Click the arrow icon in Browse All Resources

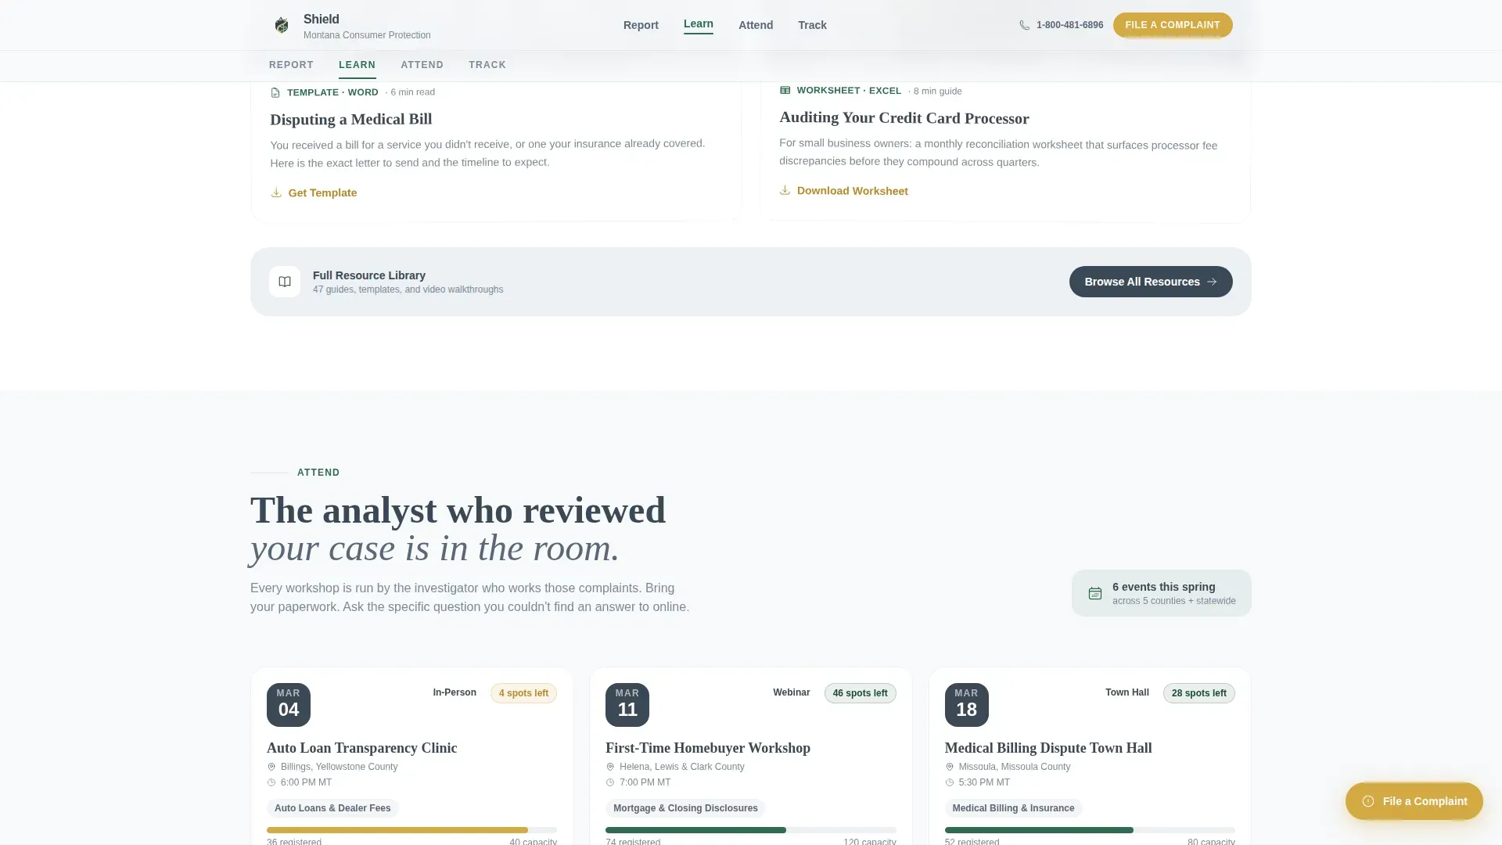pos(1212,282)
